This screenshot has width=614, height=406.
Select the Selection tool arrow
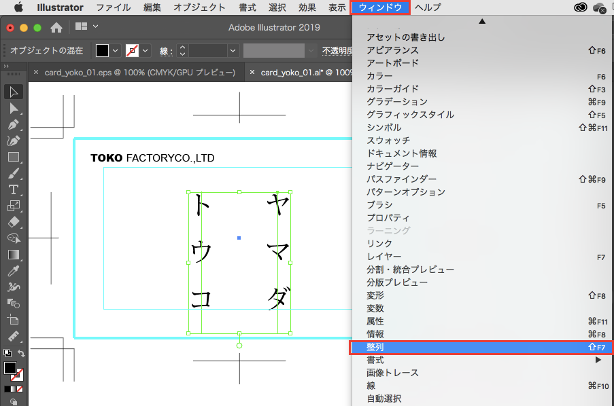pyautogui.click(x=14, y=92)
